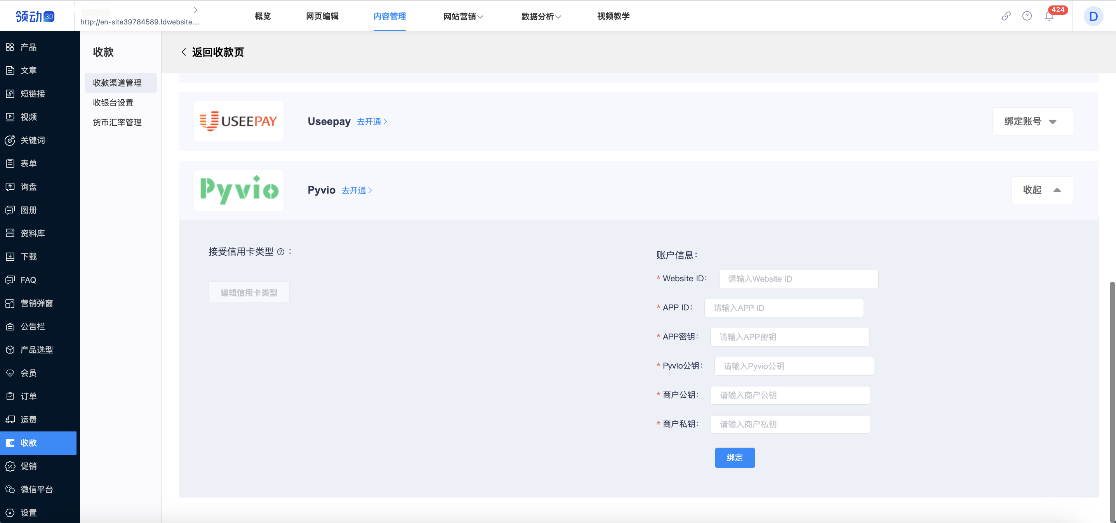Click the Website ID input field

point(798,279)
